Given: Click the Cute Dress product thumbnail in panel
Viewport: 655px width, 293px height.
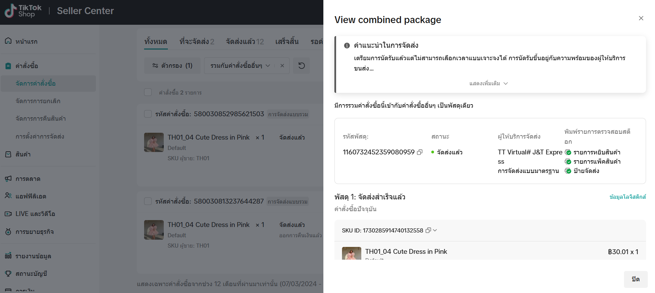Looking at the screenshot, I should click(x=351, y=253).
